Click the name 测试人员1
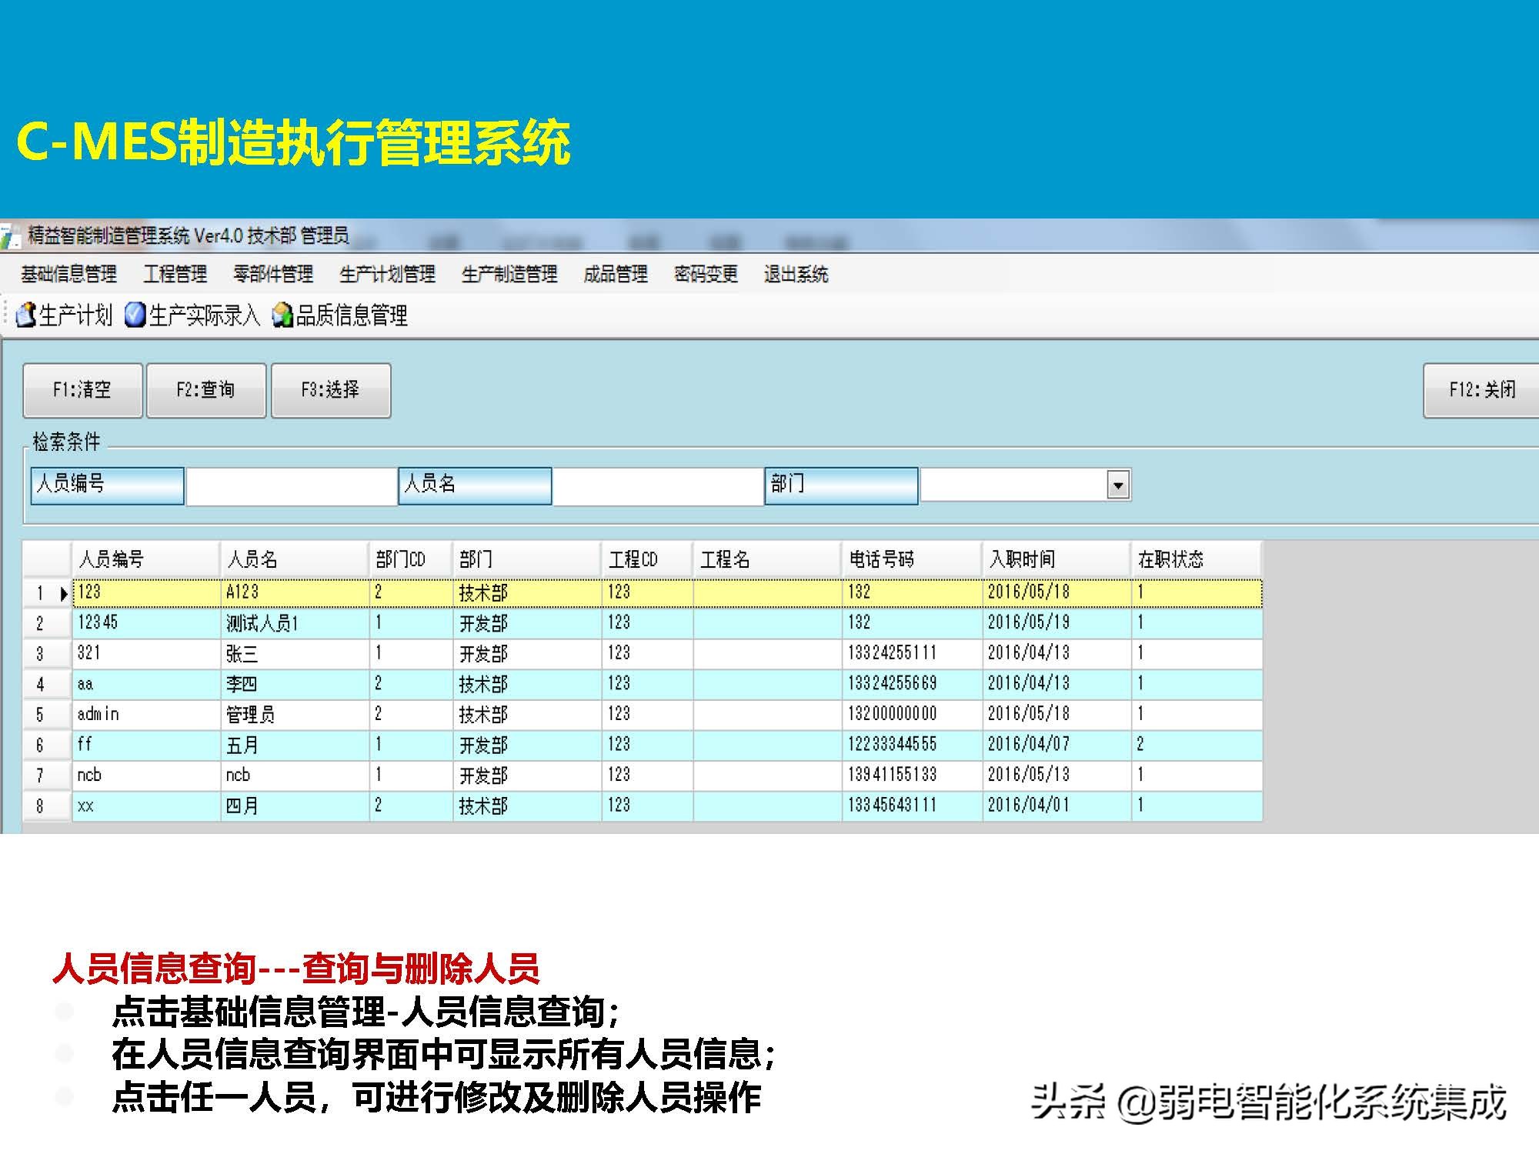Image resolution: width=1539 pixels, height=1154 pixels. click(x=295, y=622)
